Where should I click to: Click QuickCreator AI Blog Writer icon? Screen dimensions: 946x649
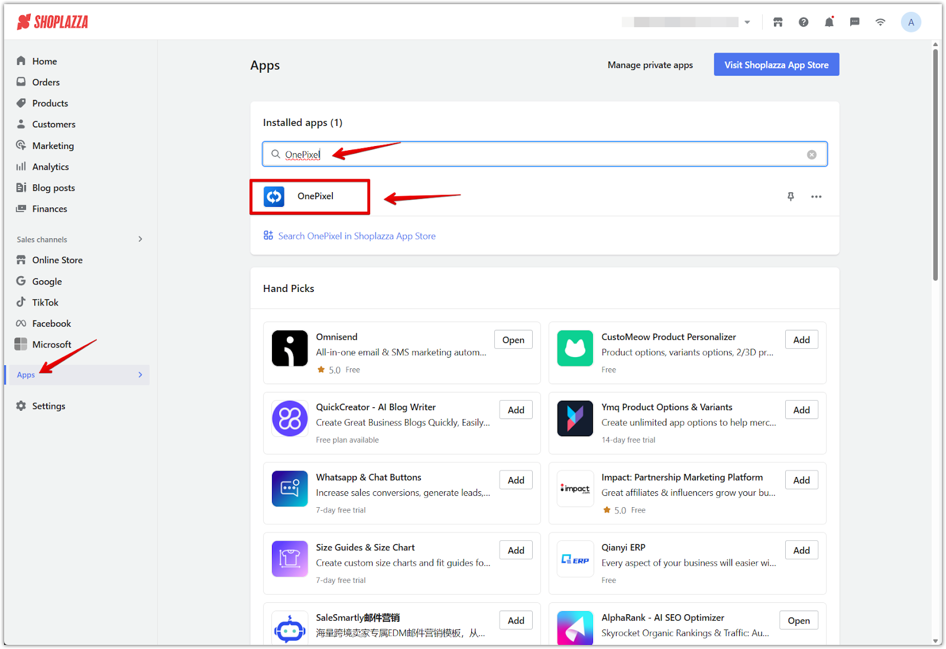[x=290, y=418]
